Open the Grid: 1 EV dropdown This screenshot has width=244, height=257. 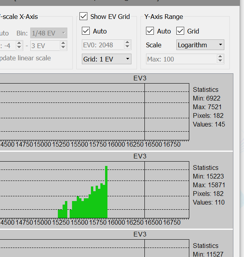[106, 59]
